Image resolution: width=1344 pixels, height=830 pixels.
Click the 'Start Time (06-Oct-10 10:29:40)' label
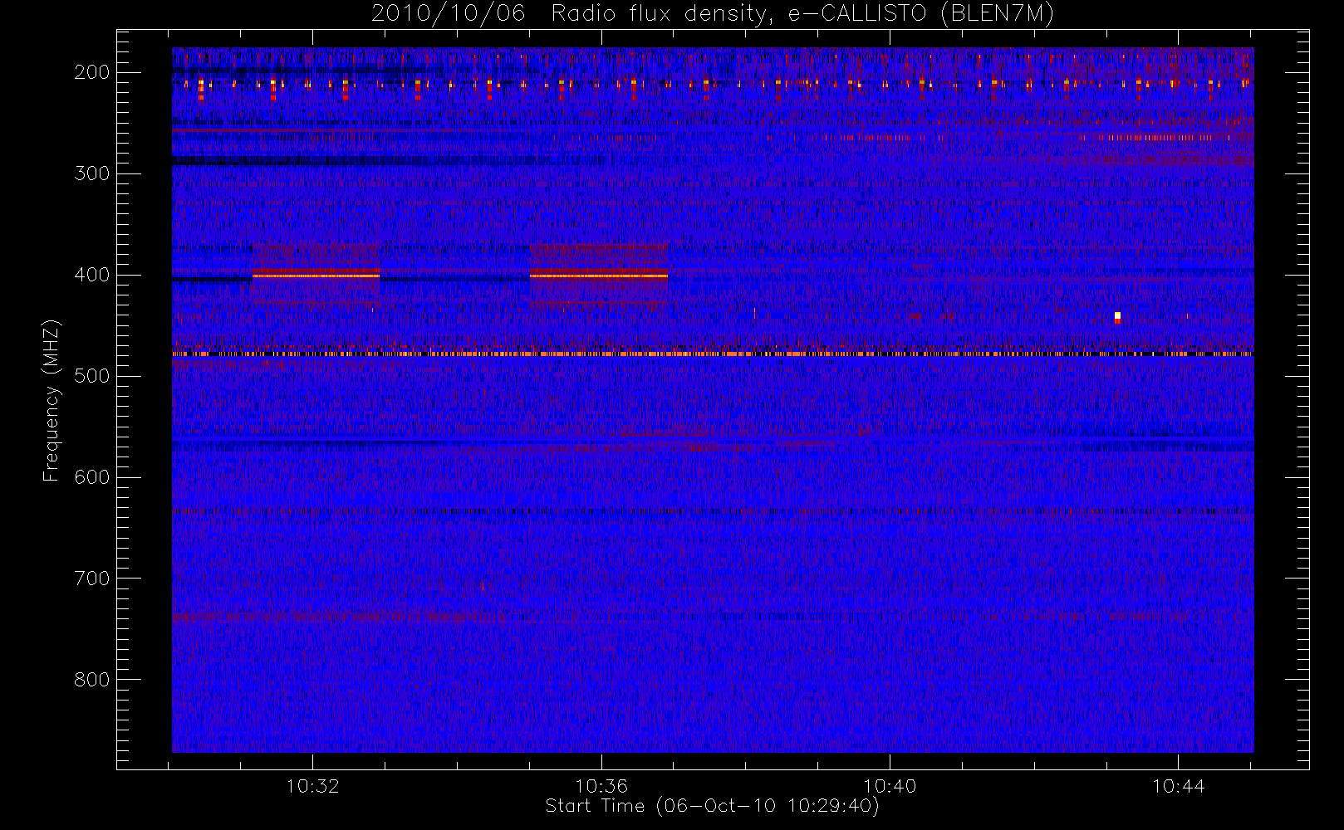pos(712,806)
